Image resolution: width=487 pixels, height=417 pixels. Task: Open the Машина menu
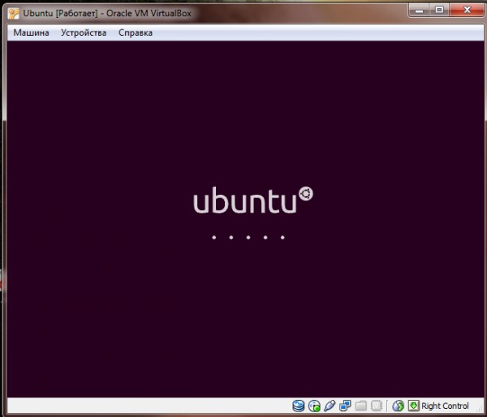pos(31,32)
